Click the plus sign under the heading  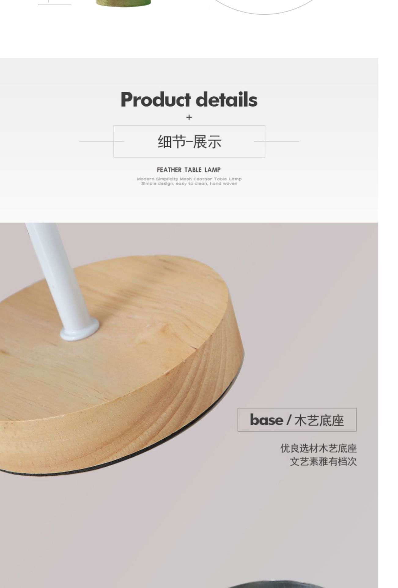click(x=189, y=117)
